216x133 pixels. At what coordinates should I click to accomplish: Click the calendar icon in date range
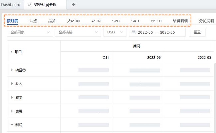click(133, 32)
